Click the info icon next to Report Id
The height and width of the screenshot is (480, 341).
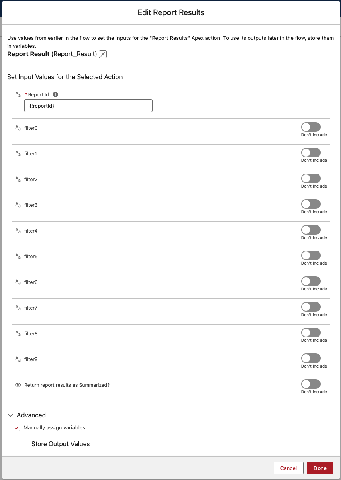click(x=55, y=94)
